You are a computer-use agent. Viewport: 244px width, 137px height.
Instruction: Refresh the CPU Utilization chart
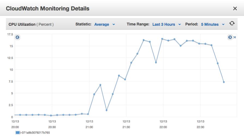click(232, 23)
